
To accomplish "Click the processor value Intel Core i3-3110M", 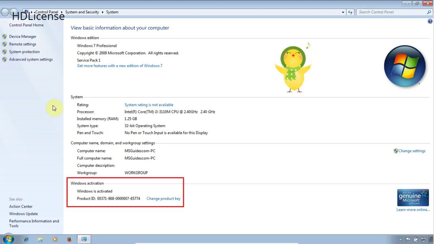I will (x=170, y=112).
